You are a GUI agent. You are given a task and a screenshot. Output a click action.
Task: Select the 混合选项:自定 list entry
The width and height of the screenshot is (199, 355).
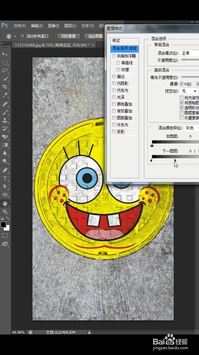(x=125, y=49)
